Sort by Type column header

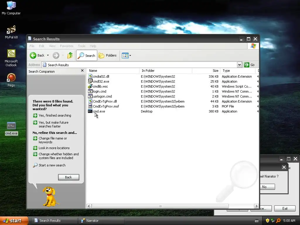coord(238,71)
